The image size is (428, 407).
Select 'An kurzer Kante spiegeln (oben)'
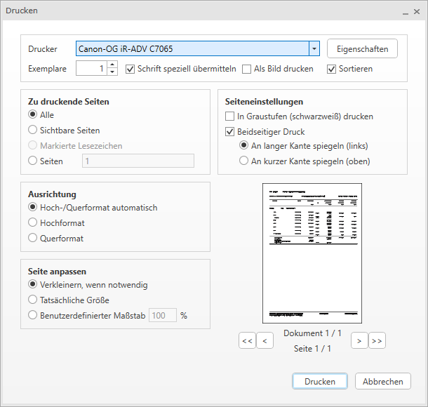(x=244, y=161)
